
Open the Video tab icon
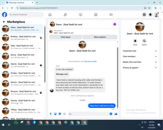[x=81, y=15]
